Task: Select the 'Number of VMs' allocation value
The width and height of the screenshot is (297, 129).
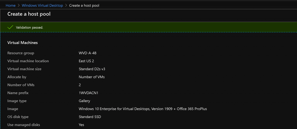Action: [92, 77]
